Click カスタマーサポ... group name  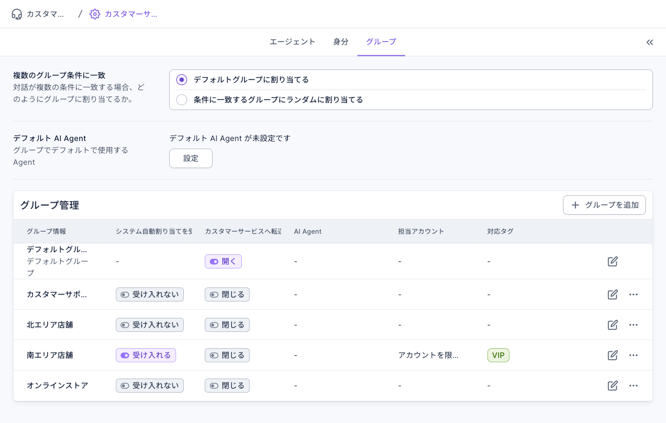point(56,294)
